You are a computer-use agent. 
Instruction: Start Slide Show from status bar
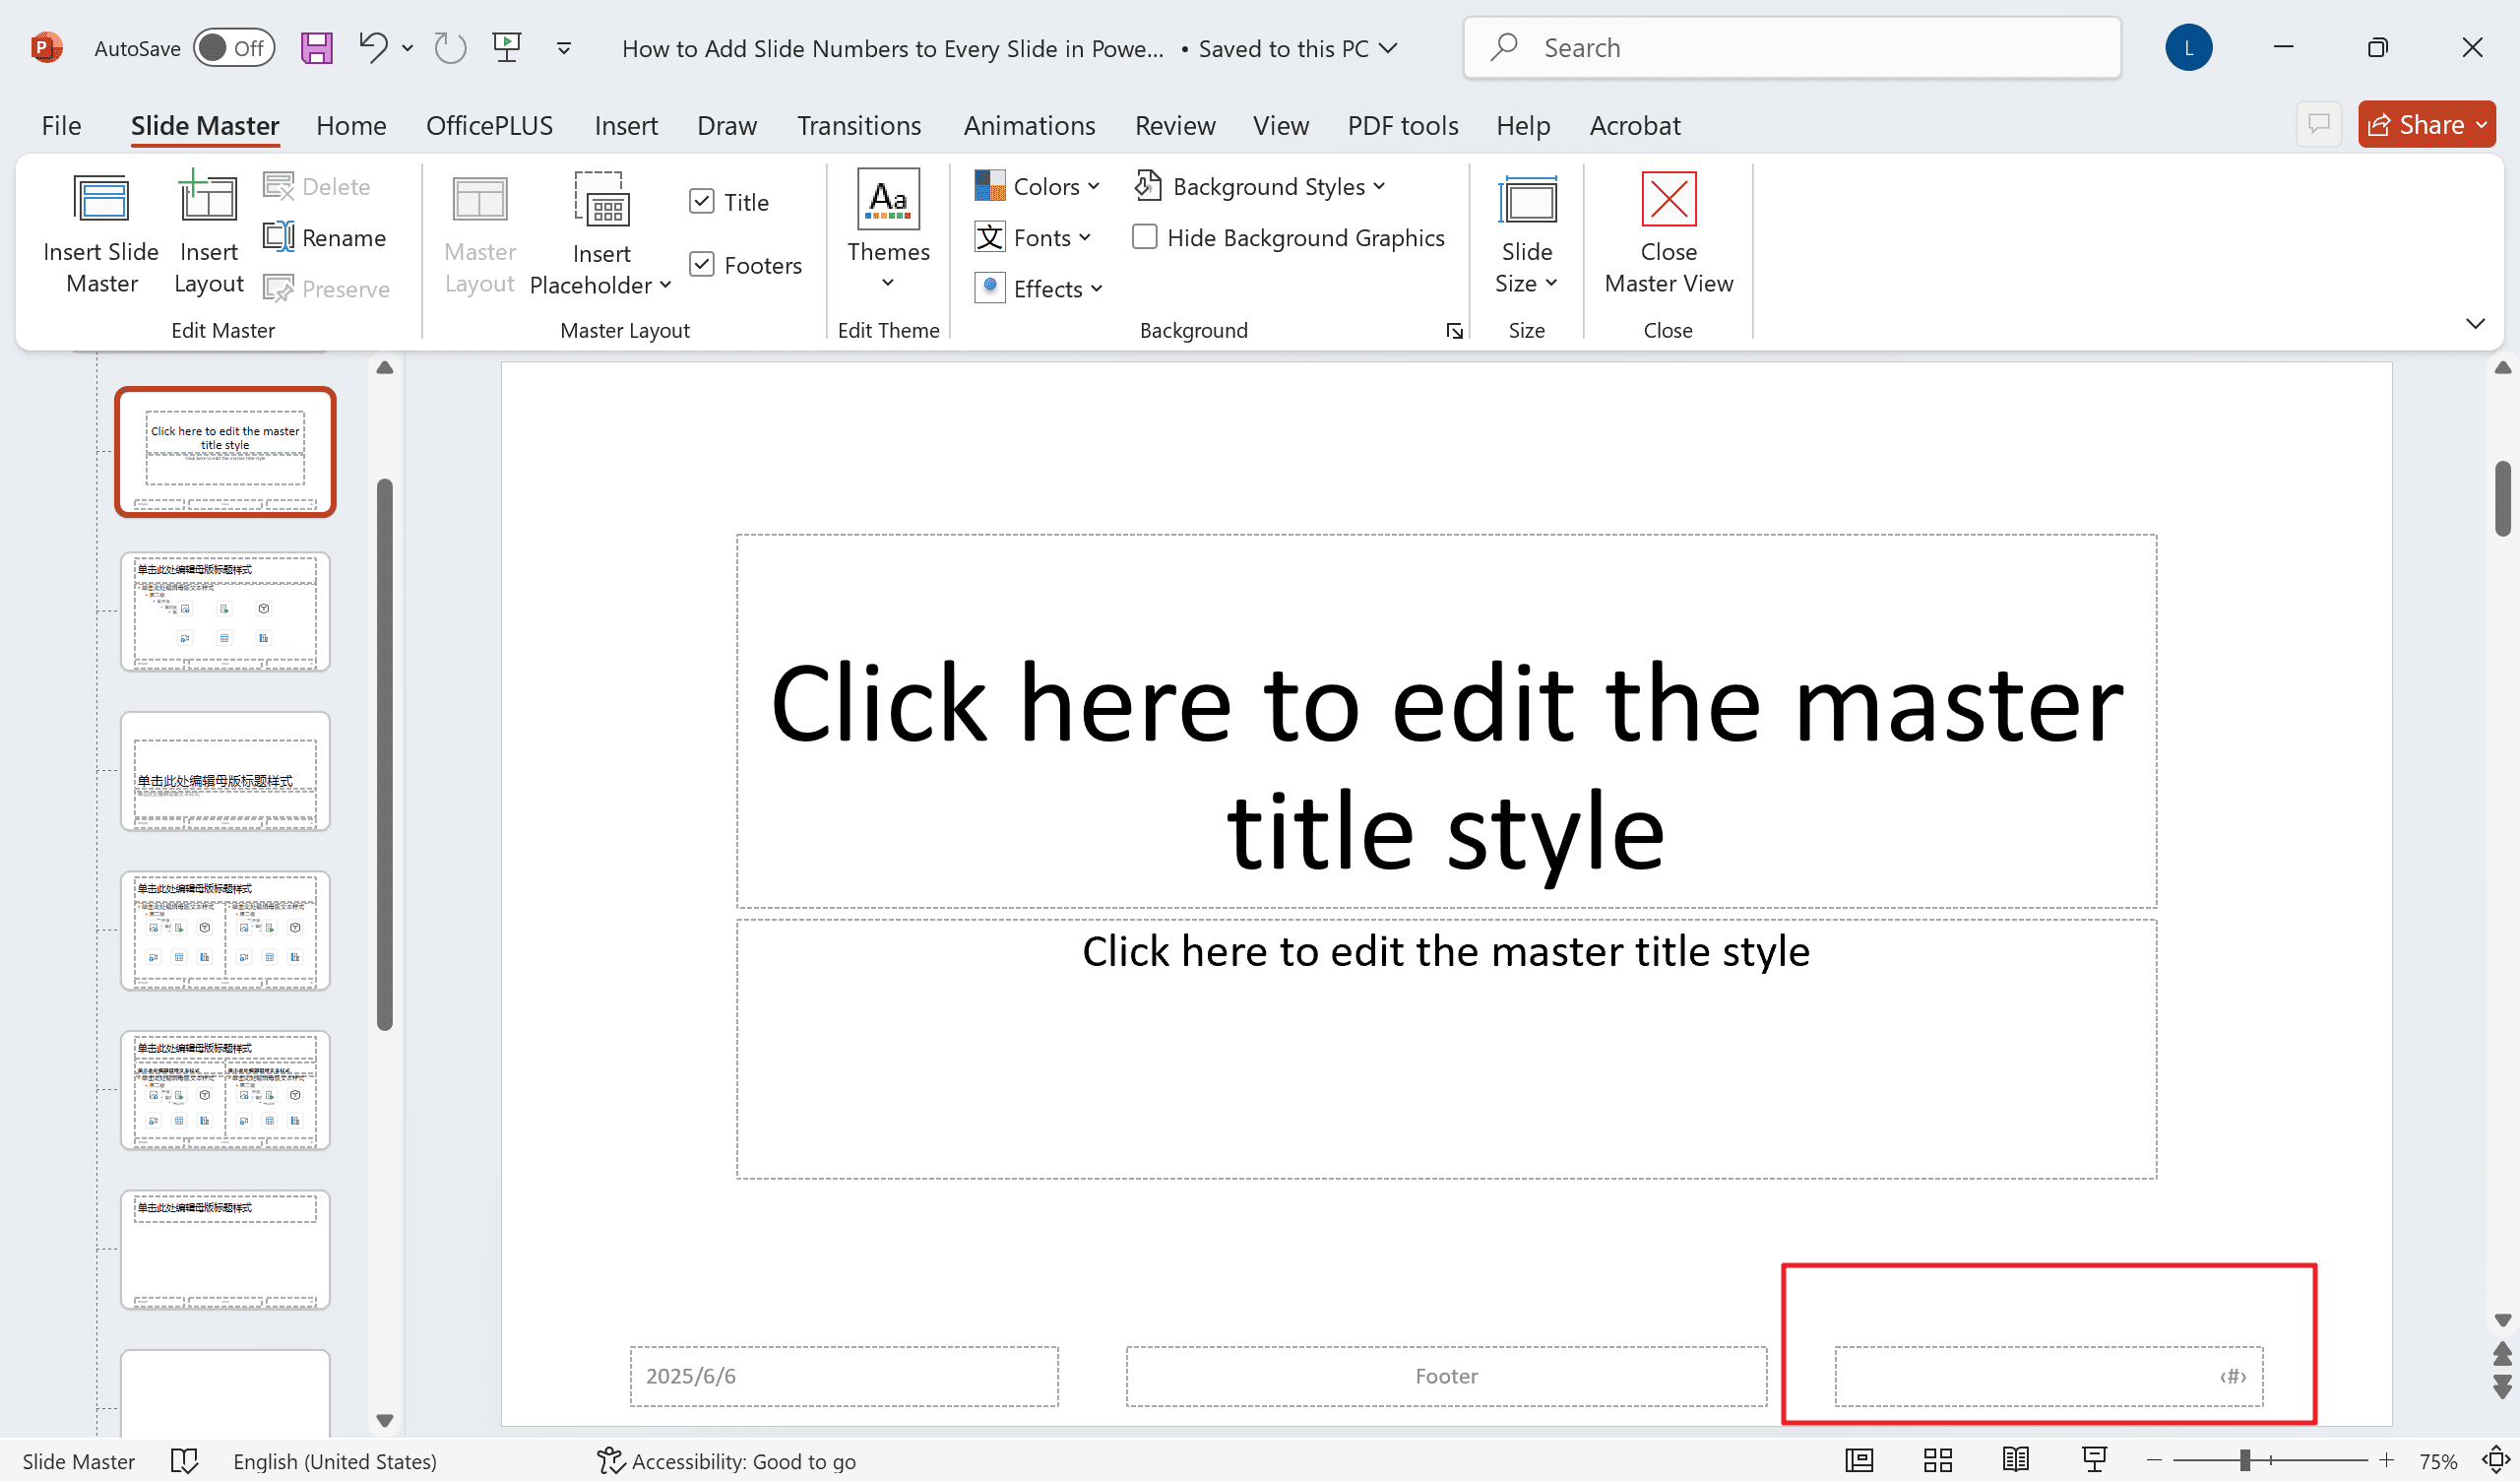[2094, 1461]
